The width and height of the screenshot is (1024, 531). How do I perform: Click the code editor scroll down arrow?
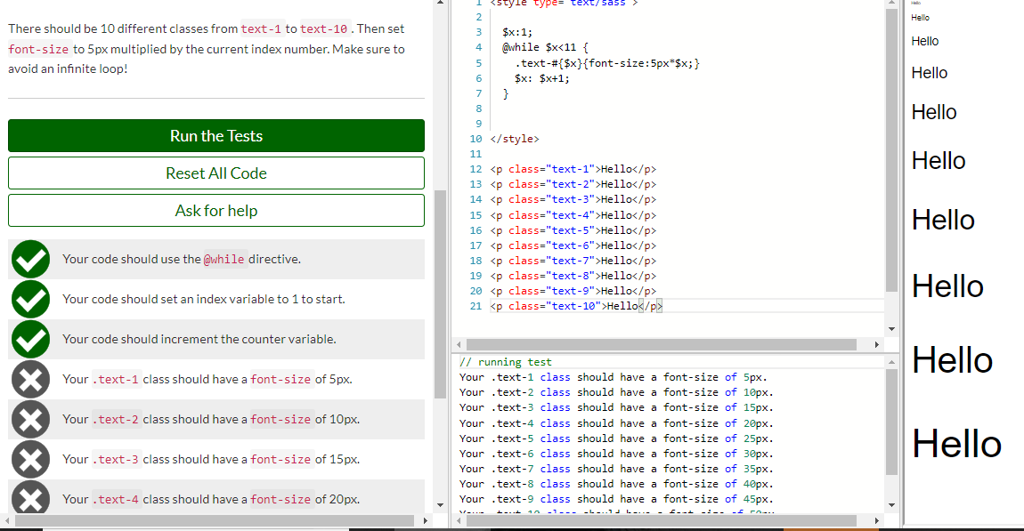tap(891, 329)
